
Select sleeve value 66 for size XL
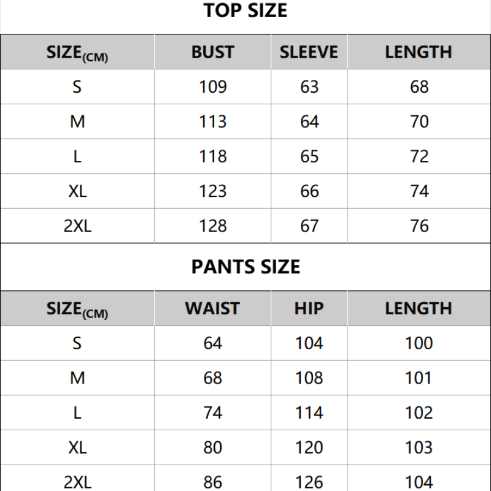coord(309,191)
